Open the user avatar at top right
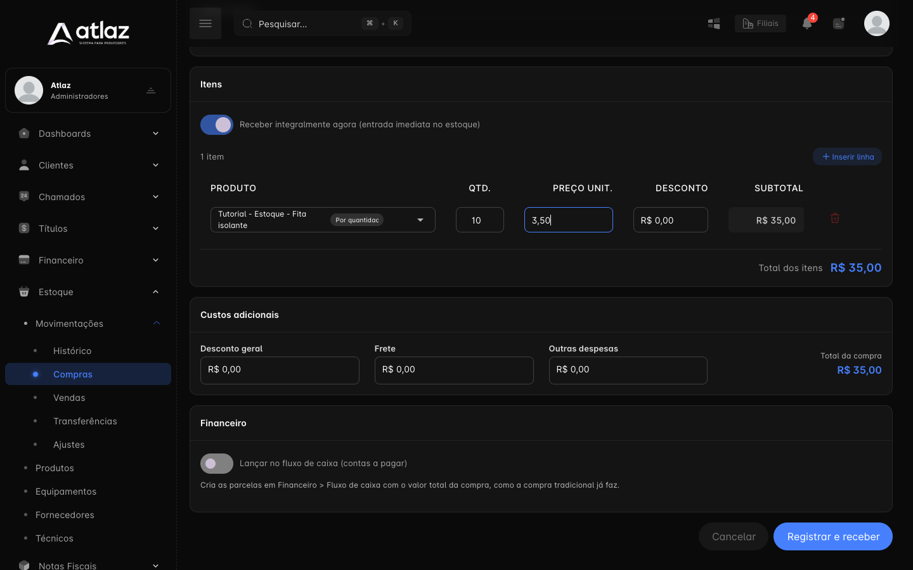Viewport: 913px width, 570px height. pyautogui.click(x=877, y=23)
